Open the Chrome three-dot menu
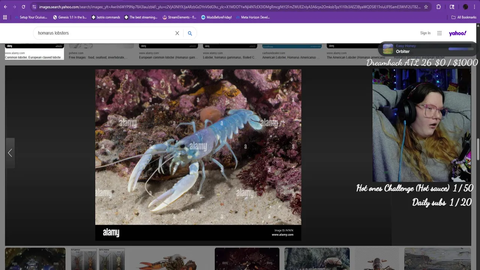The width and height of the screenshot is (480, 270). [474, 7]
